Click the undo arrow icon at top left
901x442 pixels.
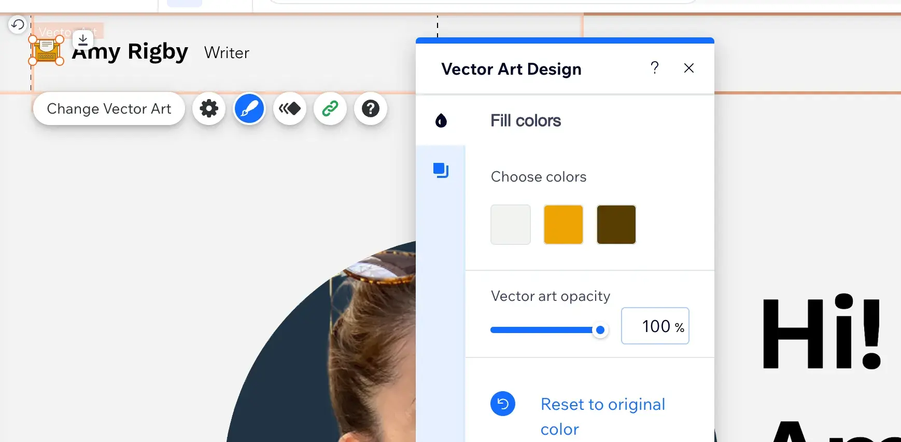[18, 24]
